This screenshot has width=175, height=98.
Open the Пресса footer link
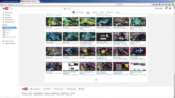[30, 93]
